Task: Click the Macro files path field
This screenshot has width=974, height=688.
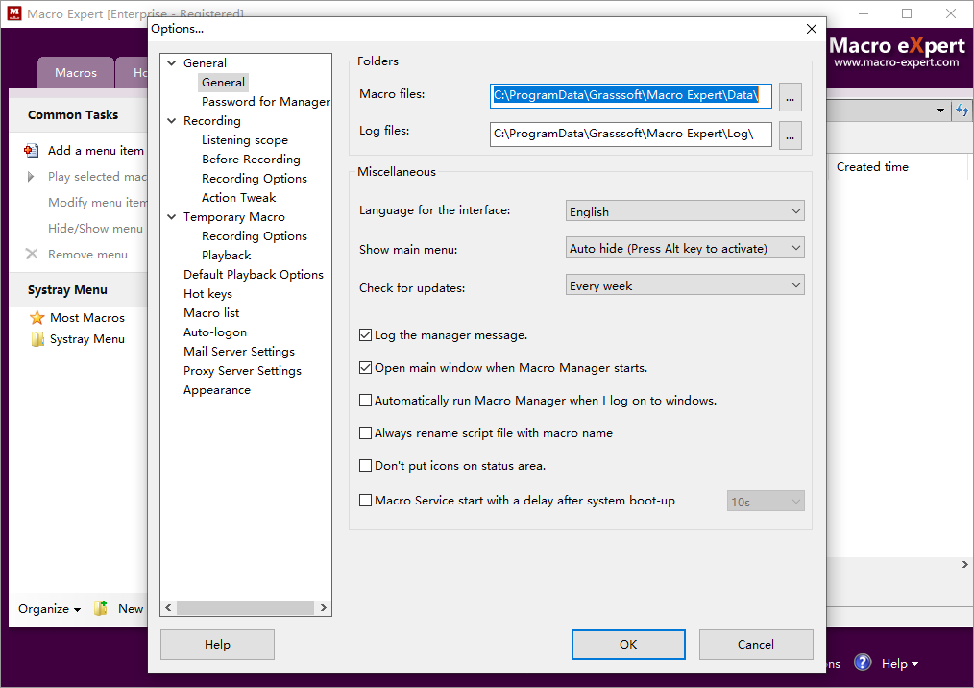Action: click(x=630, y=96)
